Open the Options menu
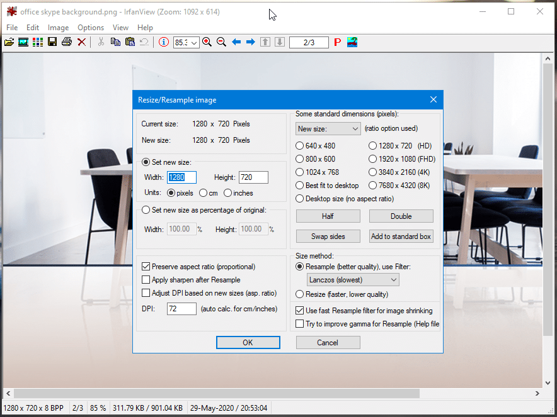This screenshot has height=417, width=557. click(91, 28)
